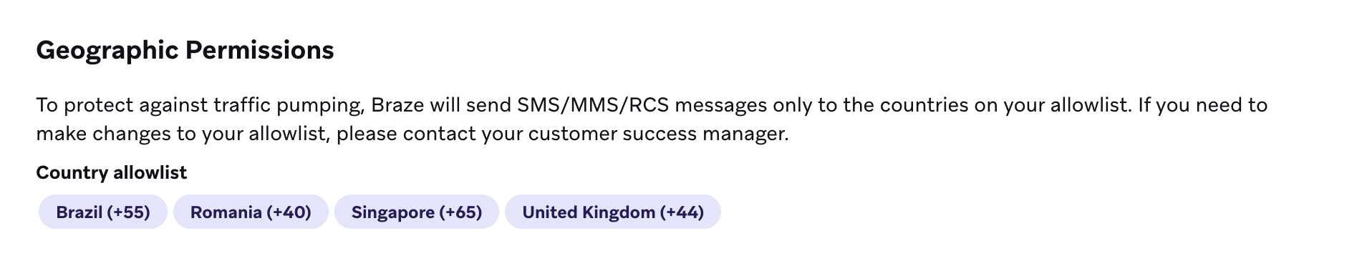Viewport: 1362px width, 276px height.
Task: Click the word Permissions in the heading
Action: (x=260, y=50)
